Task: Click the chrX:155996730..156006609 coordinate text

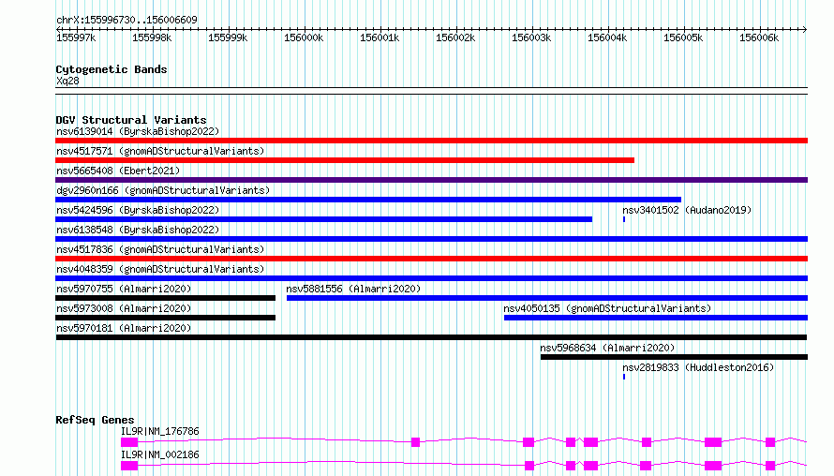Action: [x=127, y=20]
